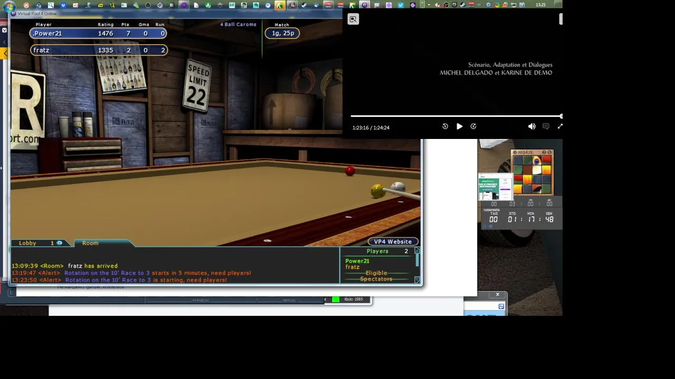
Task: Open the green finance webpage thumbnail
Action: pyautogui.click(x=496, y=187)
